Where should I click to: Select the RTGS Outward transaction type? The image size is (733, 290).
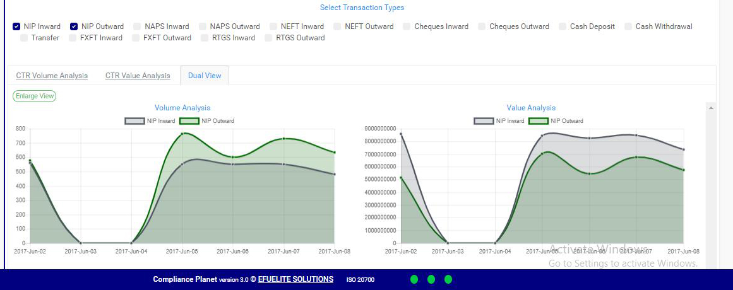tap(268, 38)
